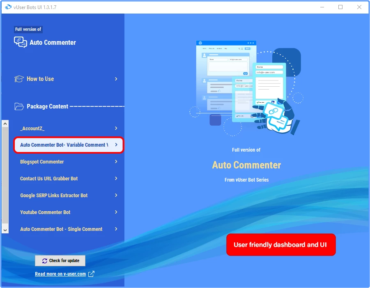Screen dimensions: 370x288
Task: Click the external link icon beside v-user.com
Action: (x=91, y=274)
